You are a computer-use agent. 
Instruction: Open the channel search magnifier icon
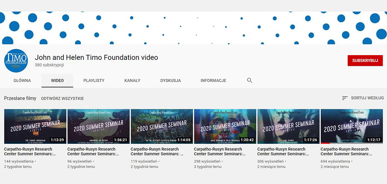[249, 80]
